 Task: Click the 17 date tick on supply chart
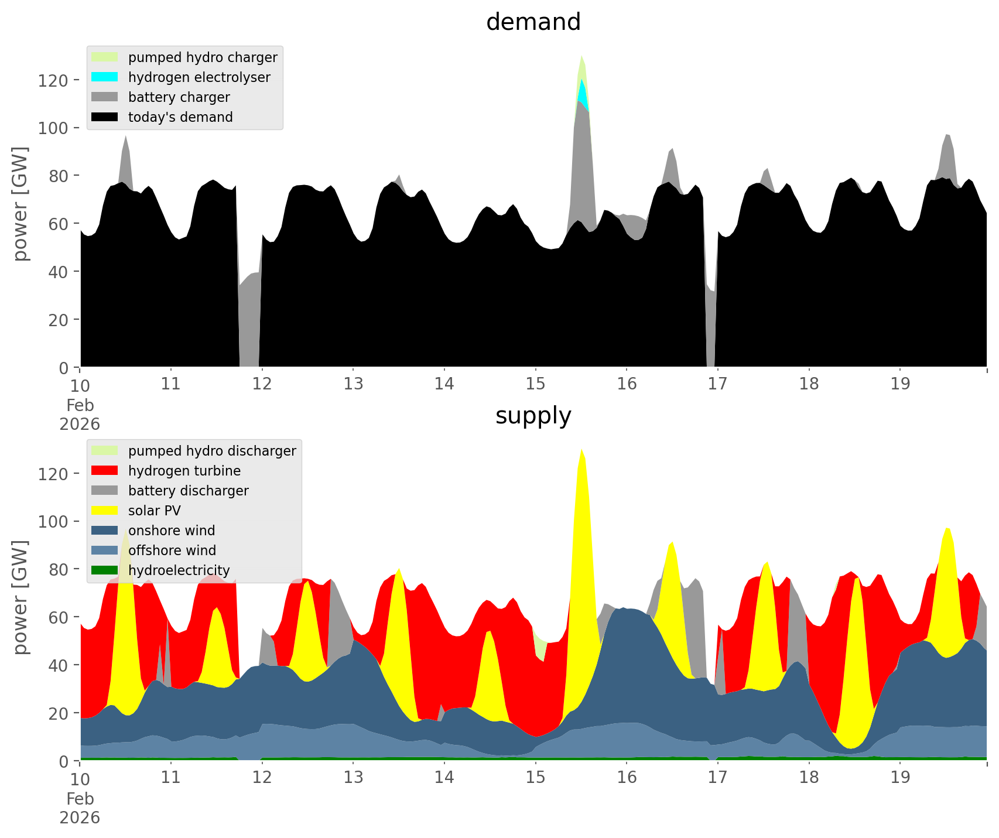[717, 778]
